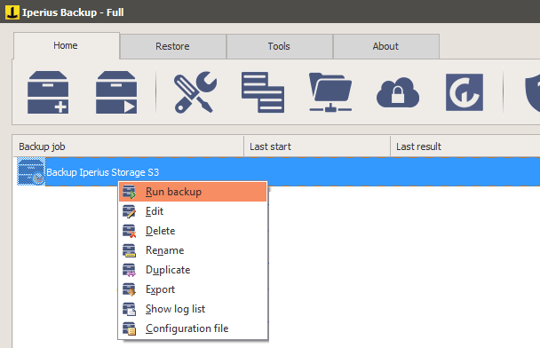Click the icon beside the Configuration file entry
540x348 pixels.
tap(130, 328)
